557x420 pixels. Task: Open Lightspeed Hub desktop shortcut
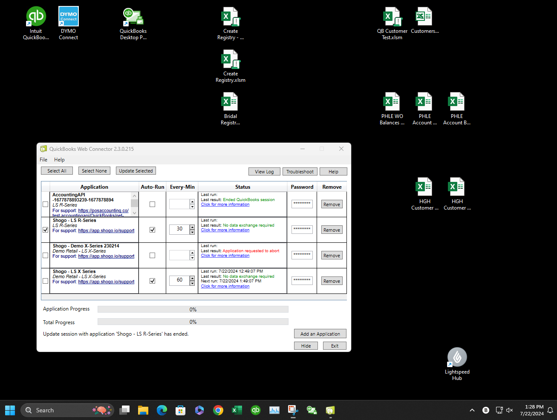[457, 364]
